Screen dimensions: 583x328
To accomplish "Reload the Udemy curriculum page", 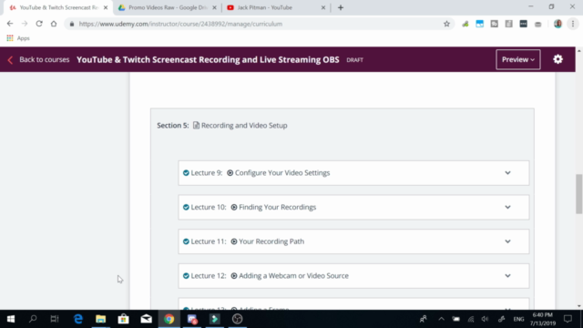I will pos(39,24).
